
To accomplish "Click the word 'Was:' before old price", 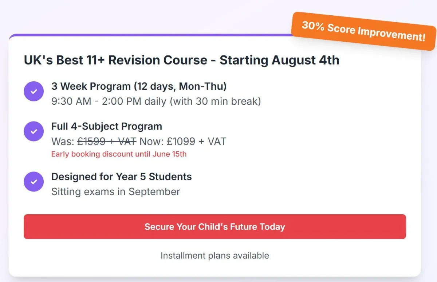I will coord(63,141).
